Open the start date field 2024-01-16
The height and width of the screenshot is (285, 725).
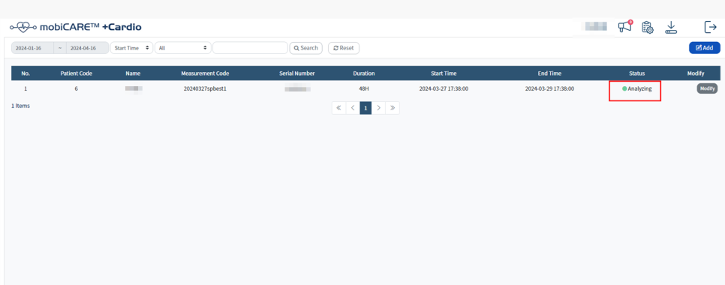[32, 48]
